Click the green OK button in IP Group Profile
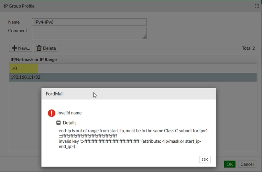Viewport: 262px width, 172px height. 230,164
